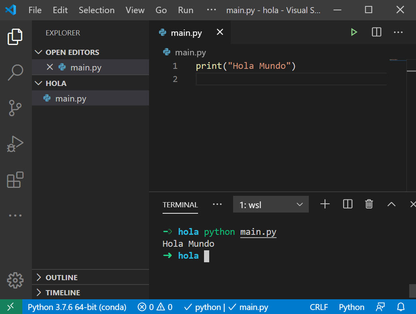
Task: Maximize terminal panel with up chevron
Action: pyautogui.click(x=391, y=204)
